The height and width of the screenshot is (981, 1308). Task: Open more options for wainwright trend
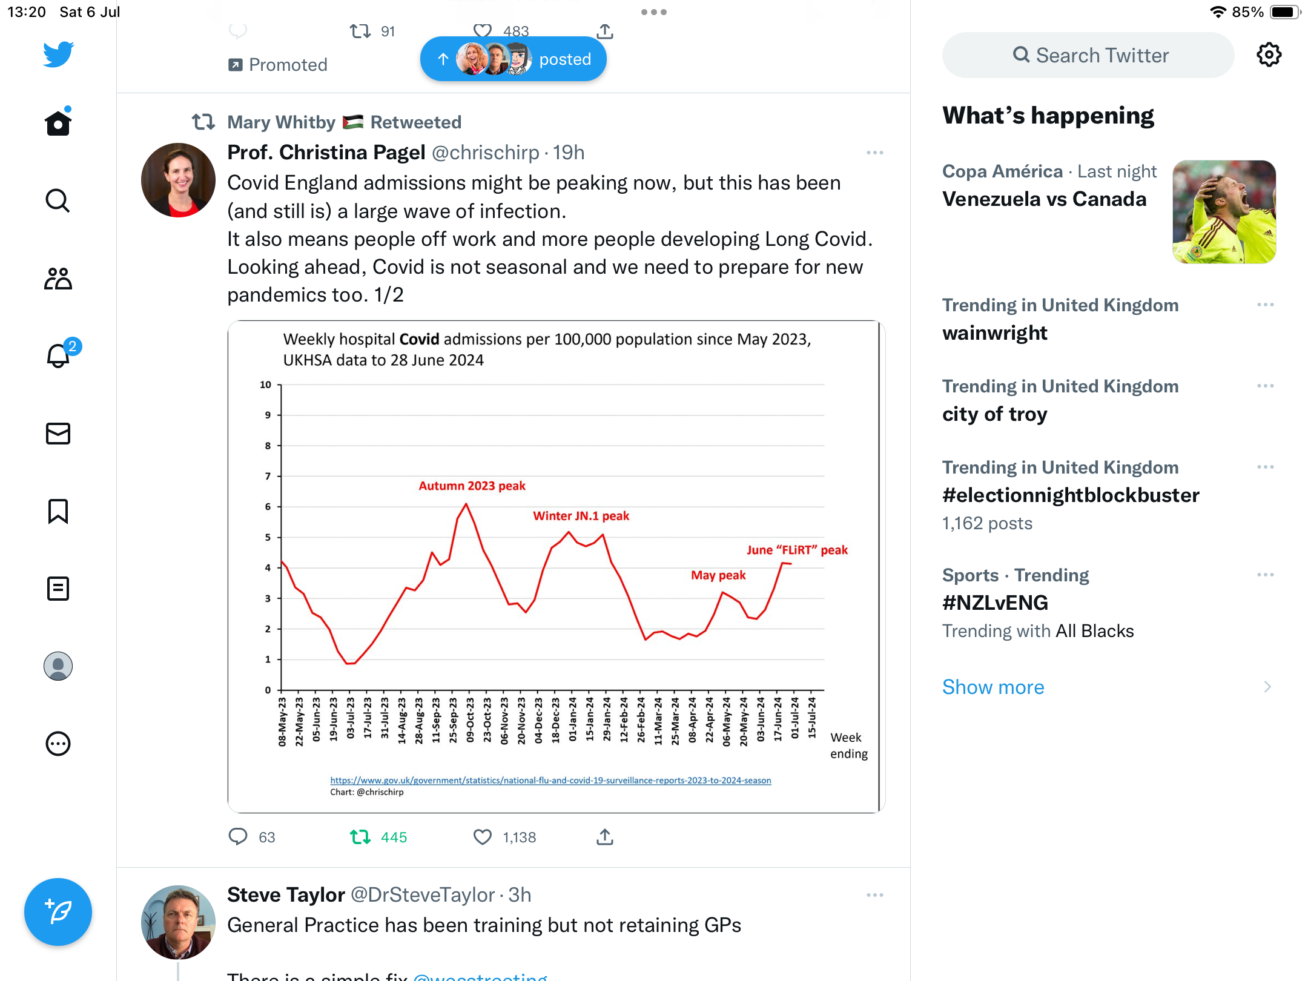click(x=1265, y=305)
